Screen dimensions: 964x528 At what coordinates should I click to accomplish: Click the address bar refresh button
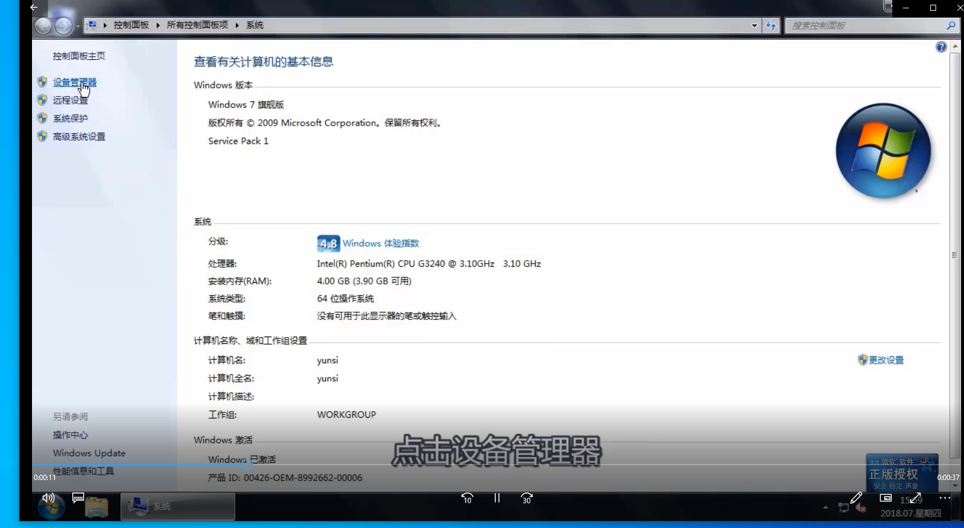click(770, 25)
